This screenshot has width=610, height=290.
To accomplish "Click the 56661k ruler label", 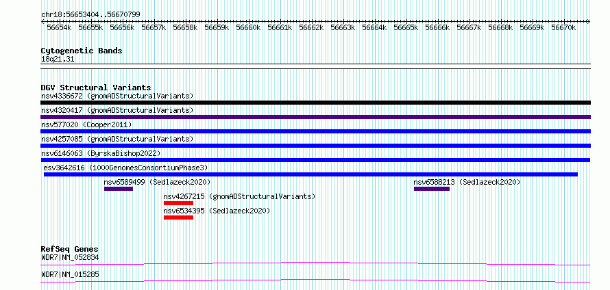I will [x=280, y=27].
